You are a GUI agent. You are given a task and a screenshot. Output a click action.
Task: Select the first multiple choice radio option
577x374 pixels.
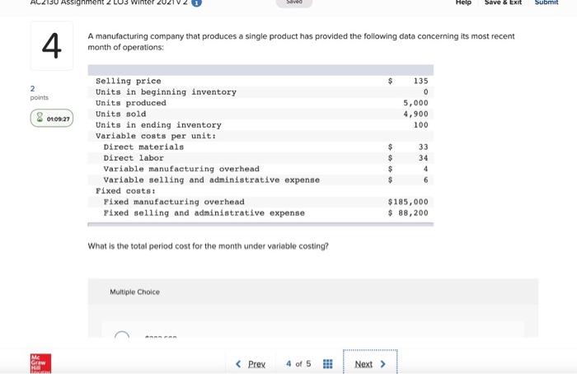tap(122, 334)
